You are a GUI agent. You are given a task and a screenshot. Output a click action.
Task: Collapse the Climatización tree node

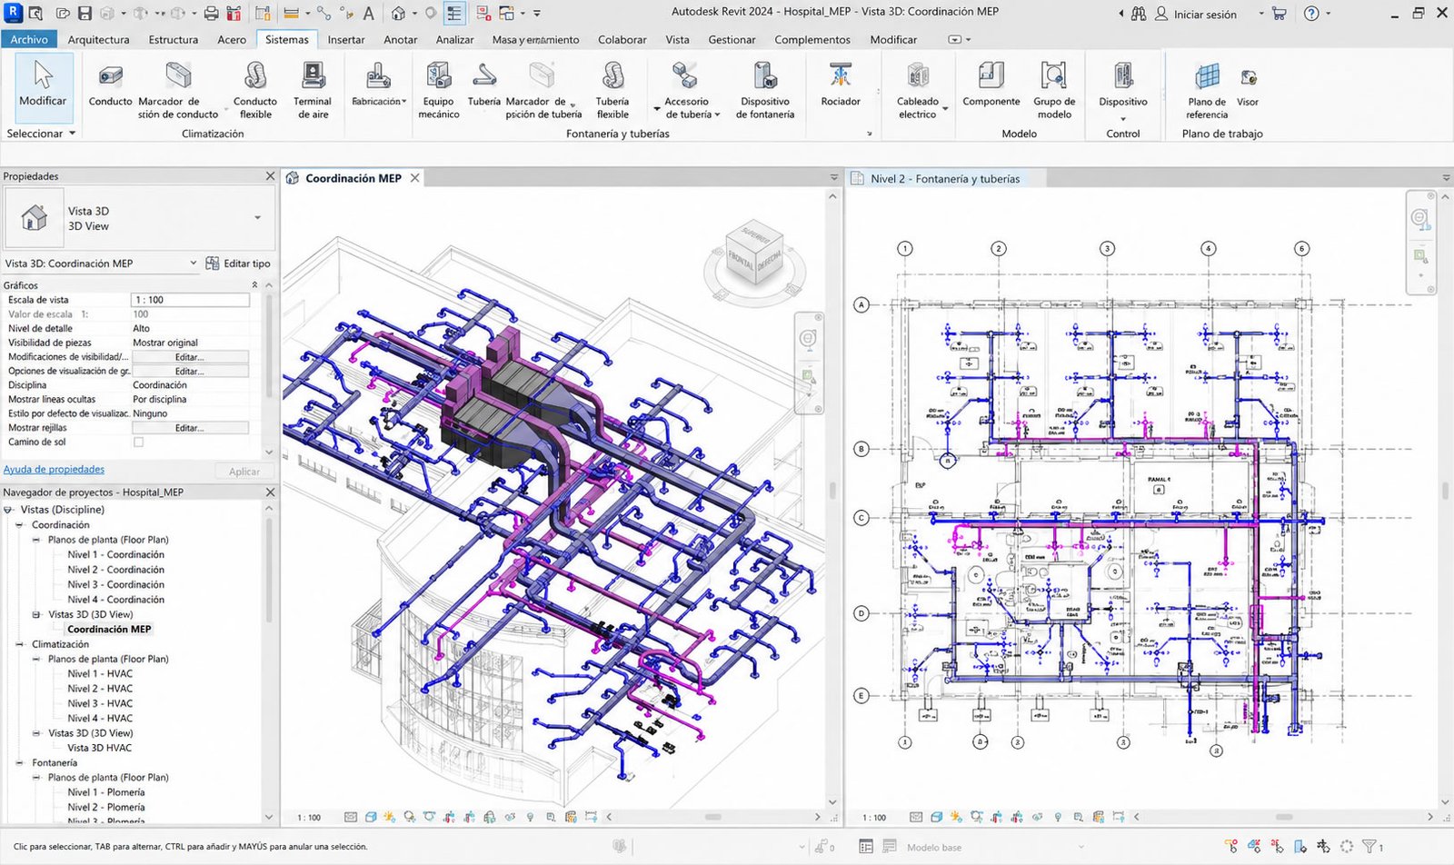click(20, 644)
